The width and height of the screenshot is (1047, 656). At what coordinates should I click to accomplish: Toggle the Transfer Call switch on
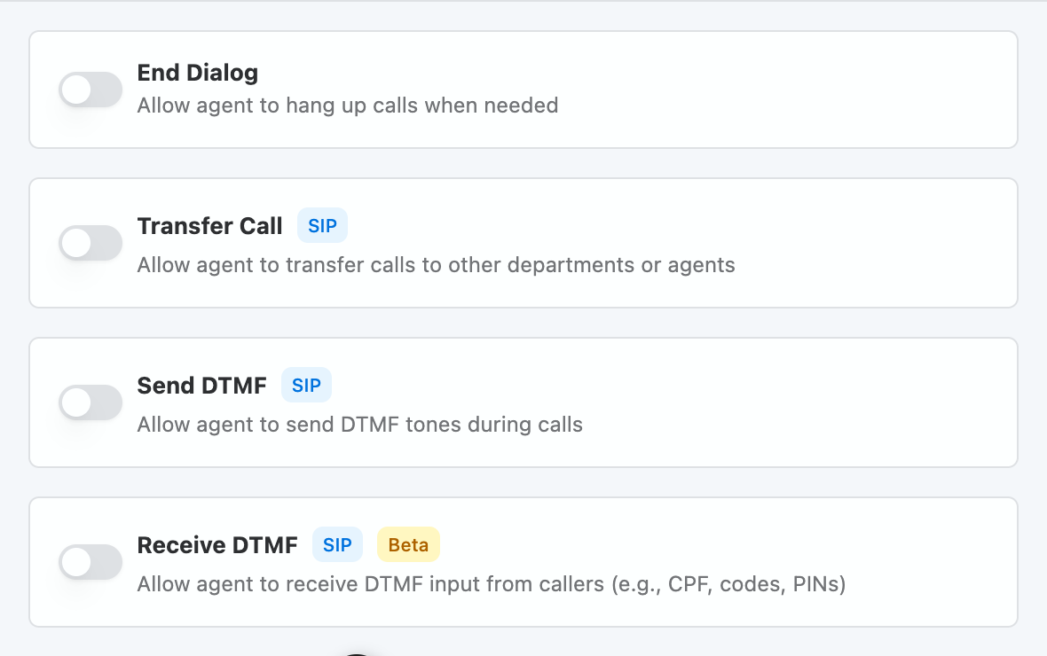90,243
